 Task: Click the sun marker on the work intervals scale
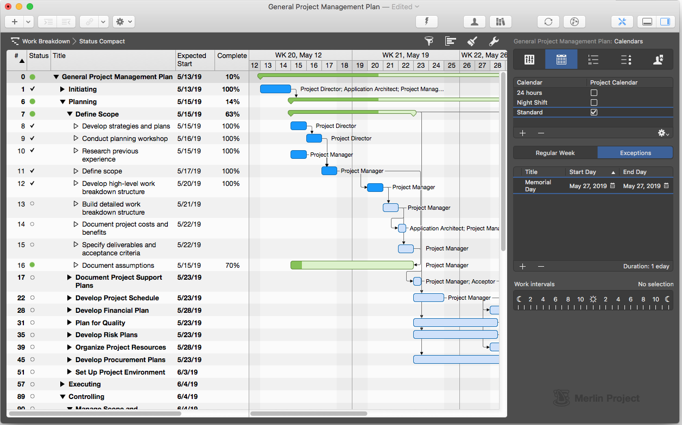point(593,299)
